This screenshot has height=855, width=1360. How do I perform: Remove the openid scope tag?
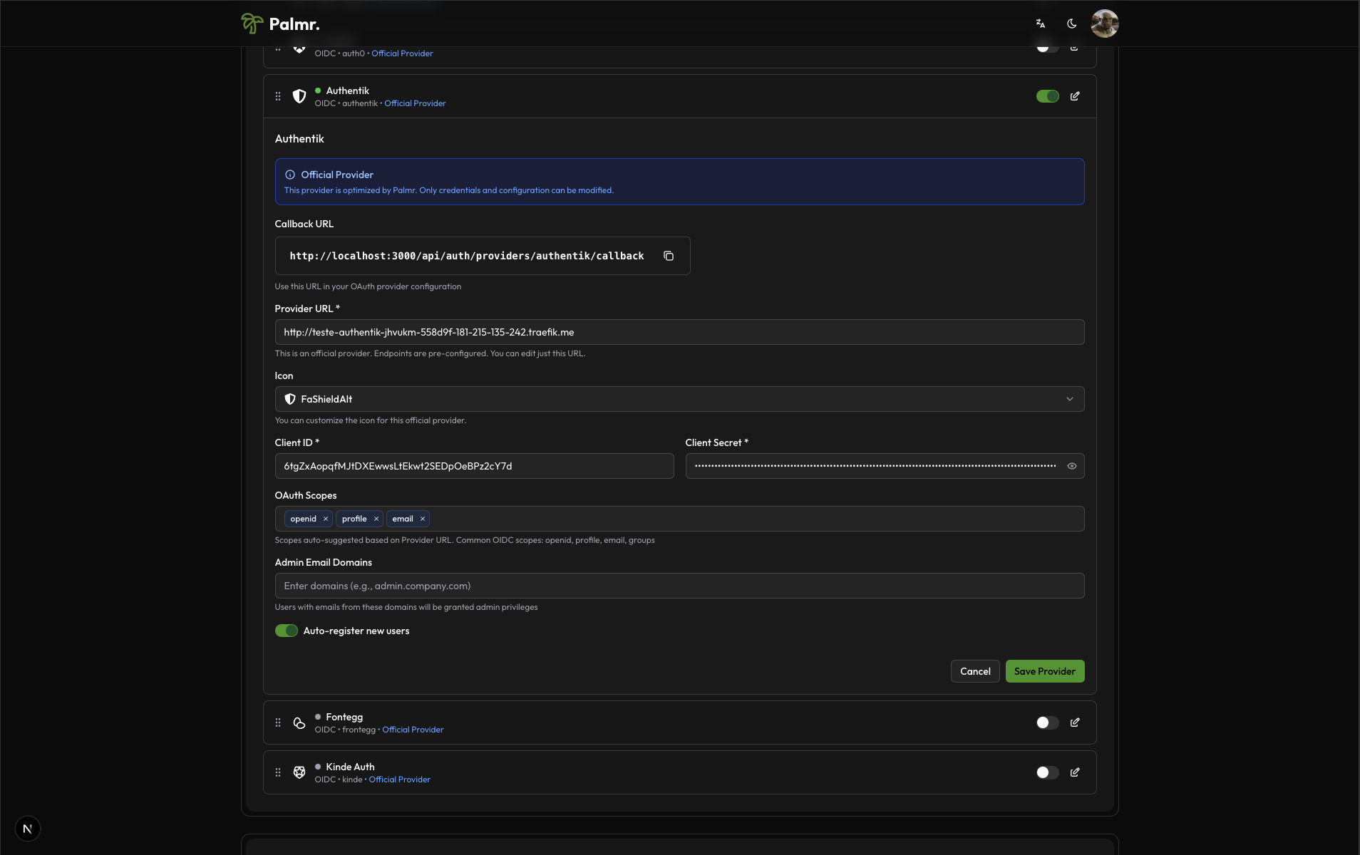pyautogui.click(x=326, y=519)
